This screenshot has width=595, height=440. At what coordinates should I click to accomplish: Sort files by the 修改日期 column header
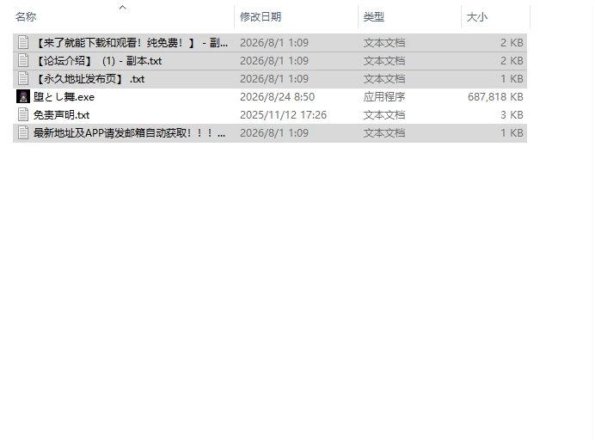[261, 16]
